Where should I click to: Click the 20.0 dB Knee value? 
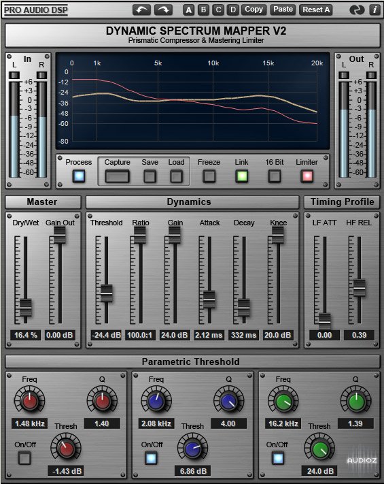(x=278, y=335)
